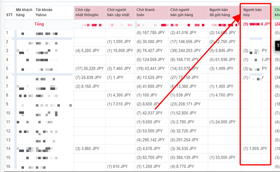Open cell (1) 15,000 JPY
Image resolution: width=280 pixels, height=172 pixels.
pyautogui.click(x=120, y=51)
